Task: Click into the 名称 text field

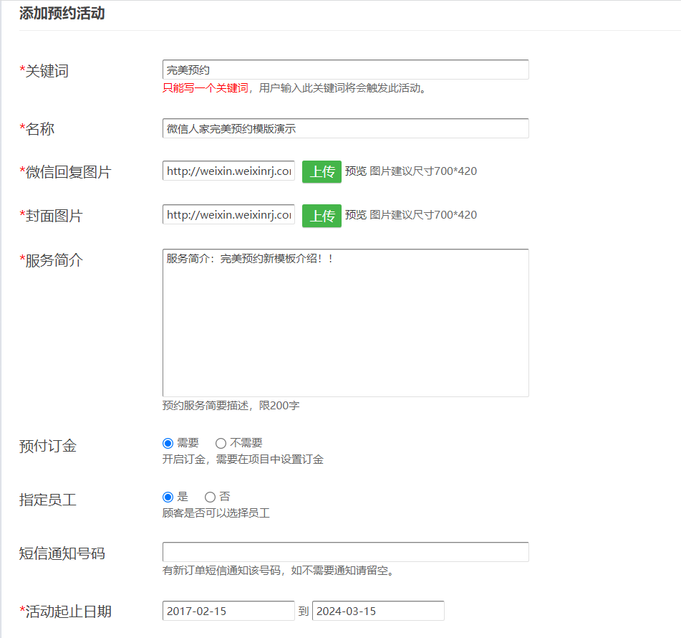Action: (345, 128)
